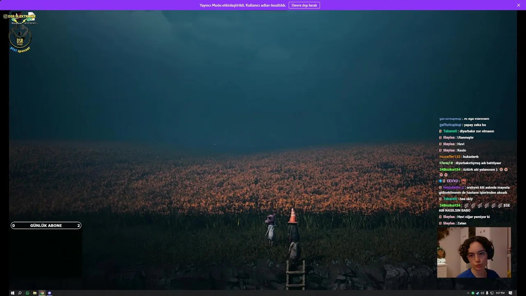Image resolution: width=526 pixels, height=296 pixels.
Task: Click username heyjuliette_2 in chat
Action: click(453, 187)
